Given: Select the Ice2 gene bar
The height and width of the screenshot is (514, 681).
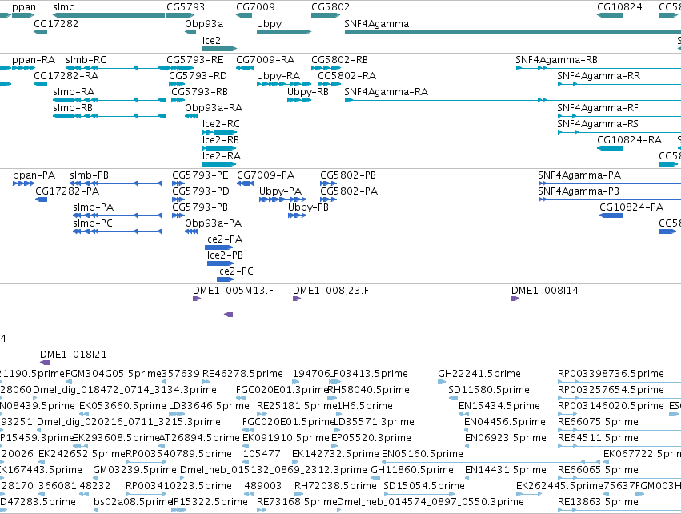Looking at the screenshot, I should tap(220, 49).
